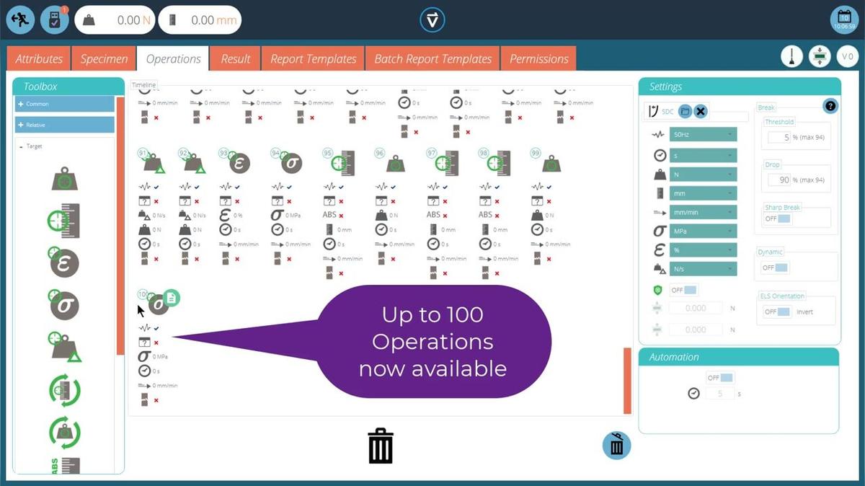
Task: Click the drag trash bin below the timeline
Action: click(x=381, y=446)
